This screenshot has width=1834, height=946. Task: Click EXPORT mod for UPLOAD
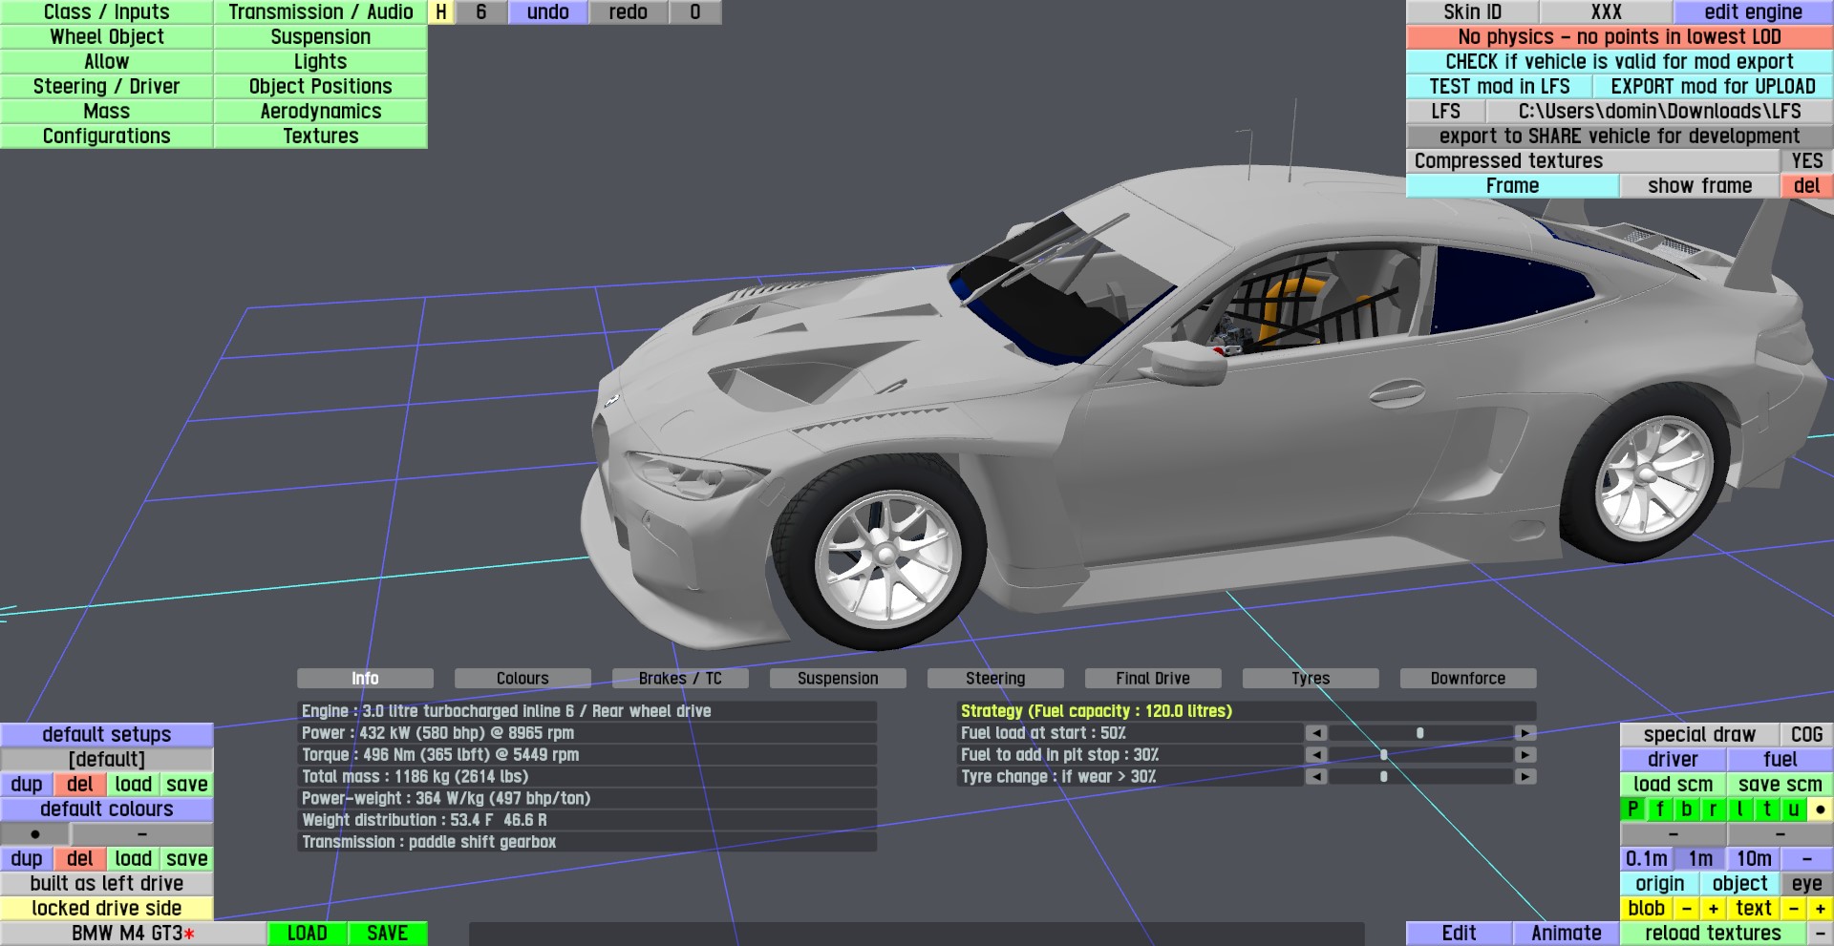click(1714, 87)
